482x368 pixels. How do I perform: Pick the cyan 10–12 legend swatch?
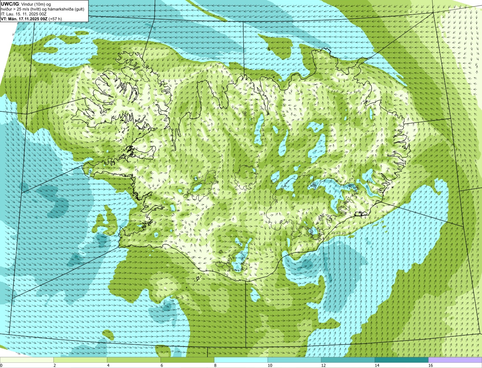(x=294, y=360)
